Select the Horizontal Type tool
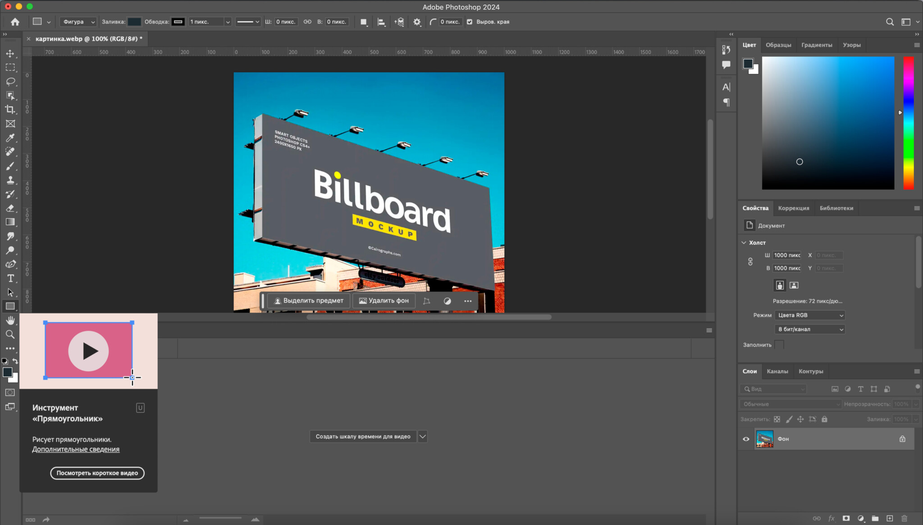 pos(10,278)
